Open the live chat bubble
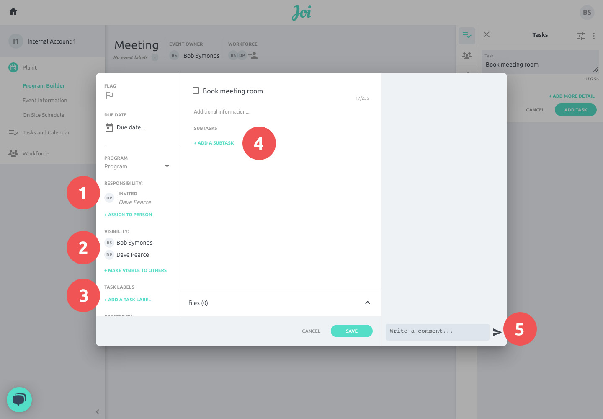Image resolution: width=603 pixels, height=419 pixels. click(19, 400)
